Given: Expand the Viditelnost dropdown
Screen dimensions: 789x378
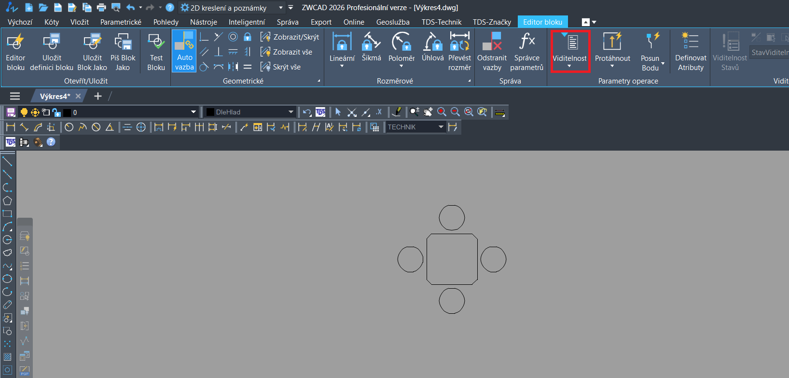Looking at the screenshot, I should point(569,66).
